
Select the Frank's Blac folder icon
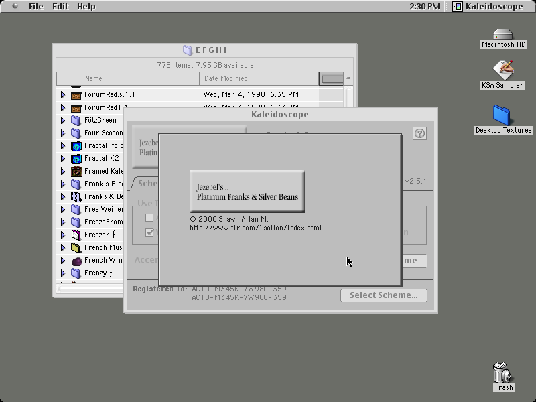(x=76, y=184)
